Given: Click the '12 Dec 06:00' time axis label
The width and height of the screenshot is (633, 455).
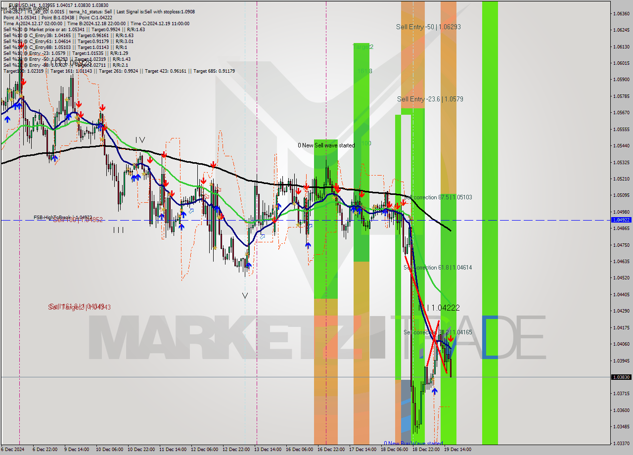Looking at the screenshot, I should 204,450.
